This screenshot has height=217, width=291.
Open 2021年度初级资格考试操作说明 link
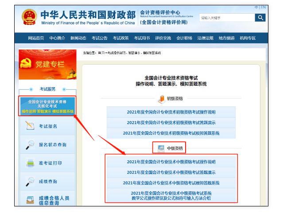[x=171, y=112]
